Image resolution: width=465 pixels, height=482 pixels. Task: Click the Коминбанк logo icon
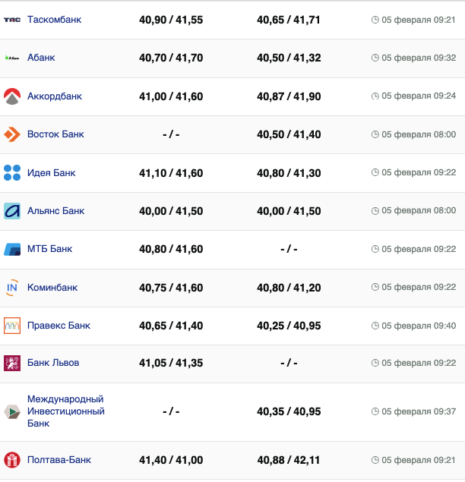pyautogui.click(x=12, y=288)
